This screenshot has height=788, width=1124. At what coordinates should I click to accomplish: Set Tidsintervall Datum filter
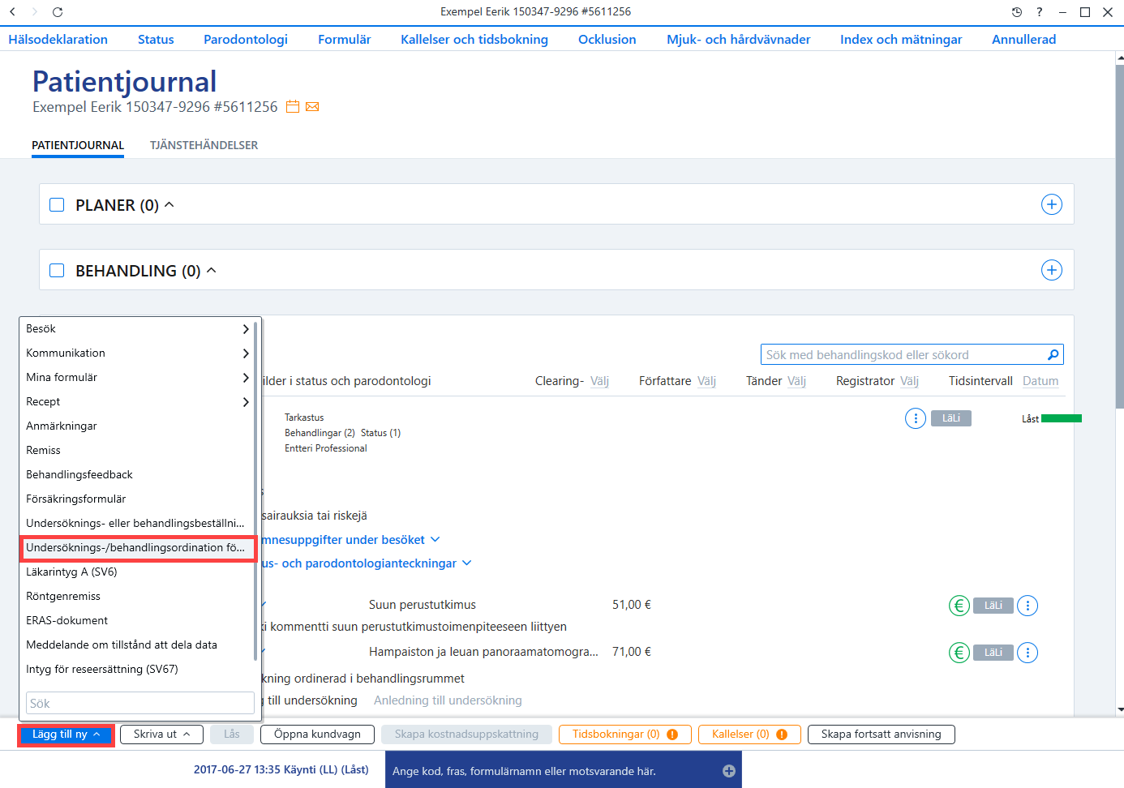1040,381
